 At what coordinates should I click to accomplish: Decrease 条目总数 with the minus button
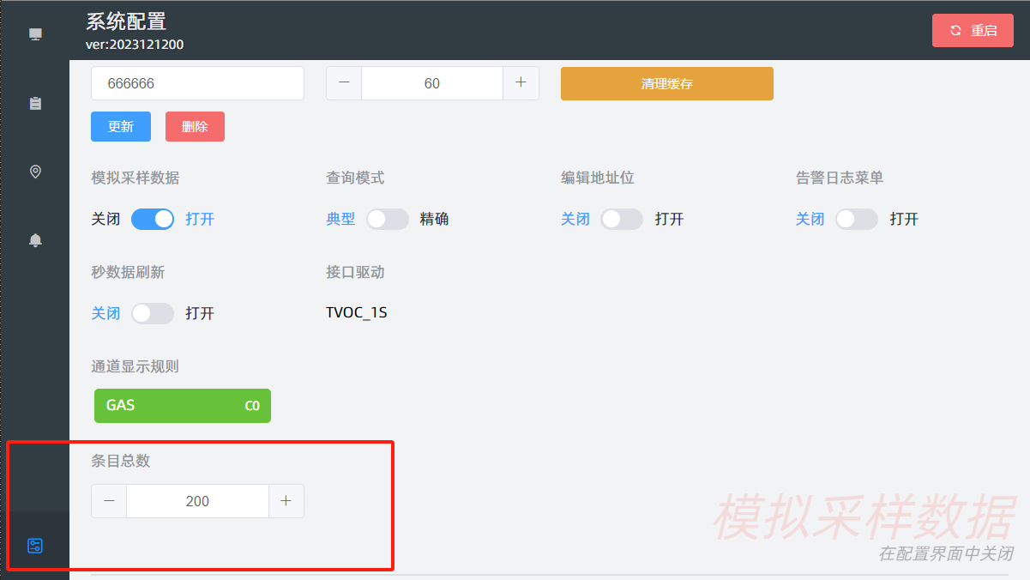(x=109, y=501)
